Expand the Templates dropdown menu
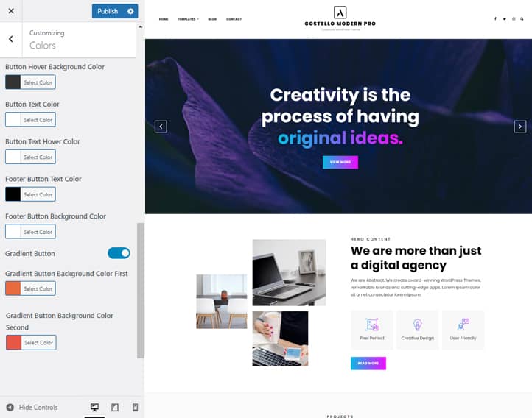The height and width of the screenshot is (418, 532). [189, 19]
